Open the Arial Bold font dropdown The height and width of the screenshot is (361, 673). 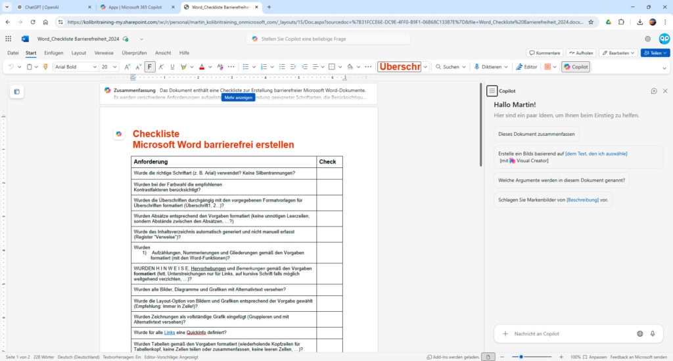[x=76, y=67]
